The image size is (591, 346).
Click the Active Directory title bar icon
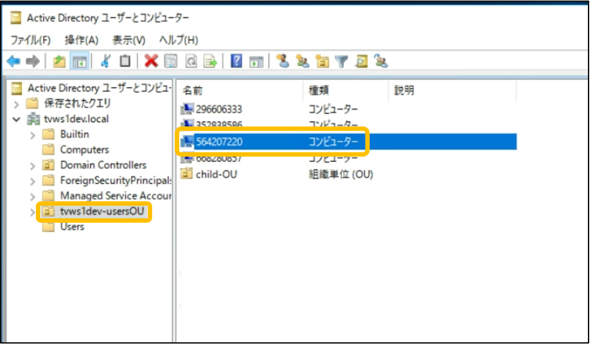coord(16,18)
